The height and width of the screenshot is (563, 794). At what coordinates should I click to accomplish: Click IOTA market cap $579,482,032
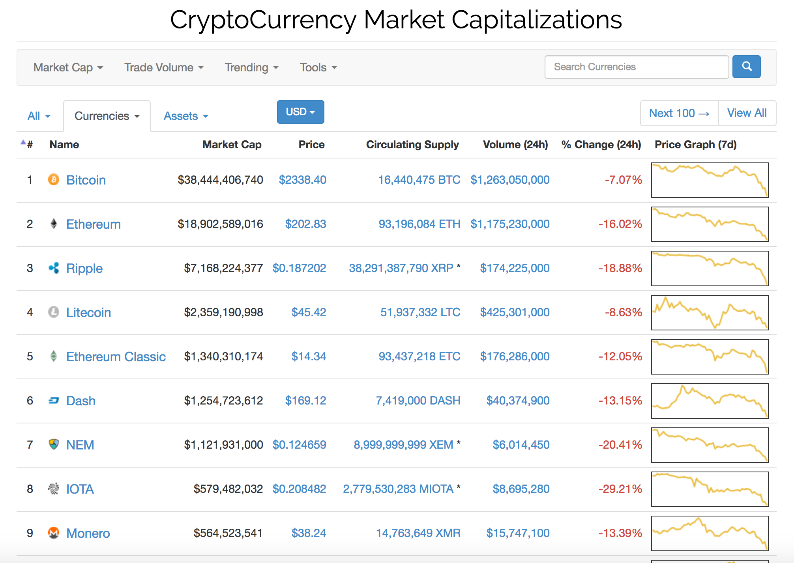(x=228, y=489)
